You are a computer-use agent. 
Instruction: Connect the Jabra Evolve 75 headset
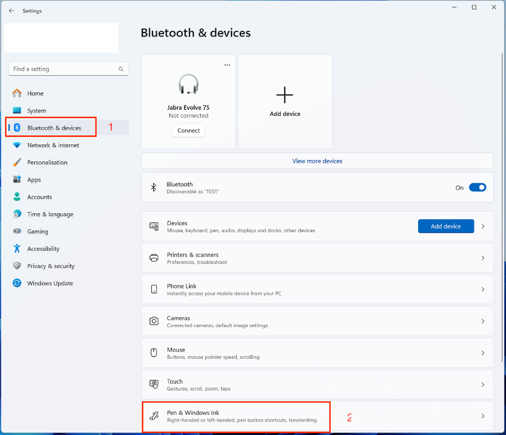[189, 130]
